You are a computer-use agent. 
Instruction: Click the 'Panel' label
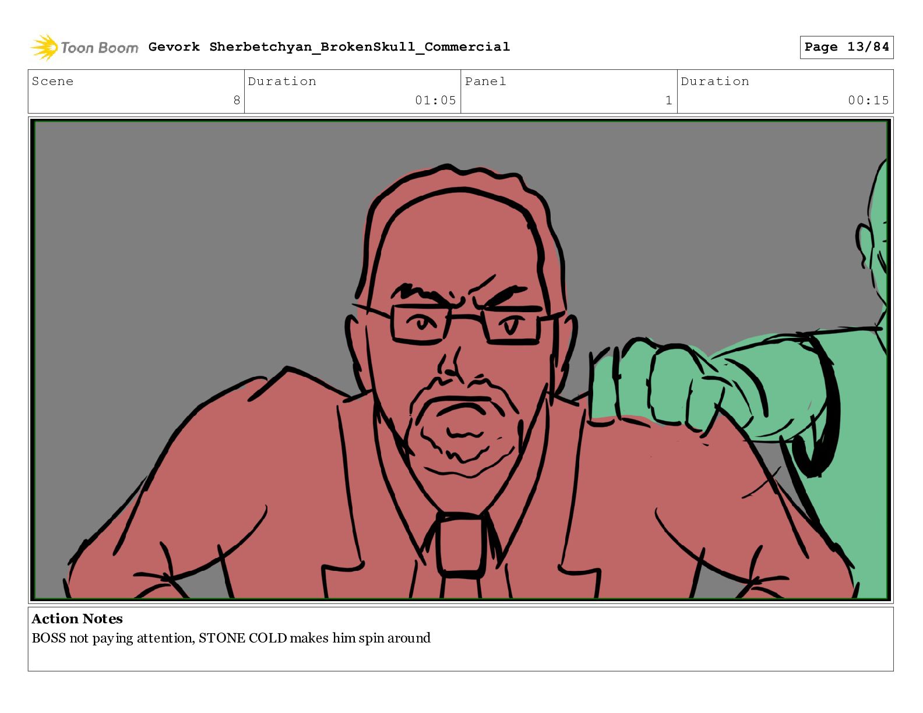pos(485,81)
